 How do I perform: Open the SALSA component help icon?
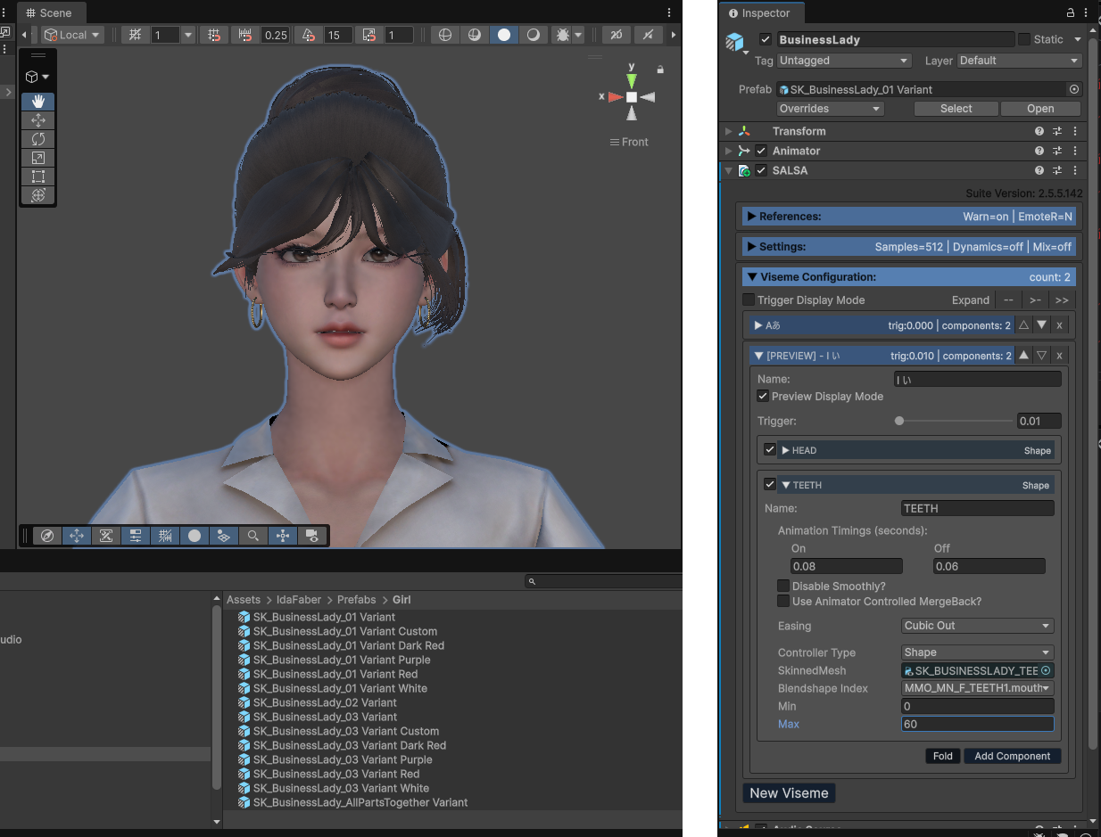[1039, 170]
